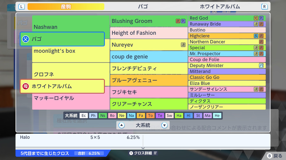The image size is (286, 160).
Task: Select クリアーチャンス entry
Action: [149, 104]
